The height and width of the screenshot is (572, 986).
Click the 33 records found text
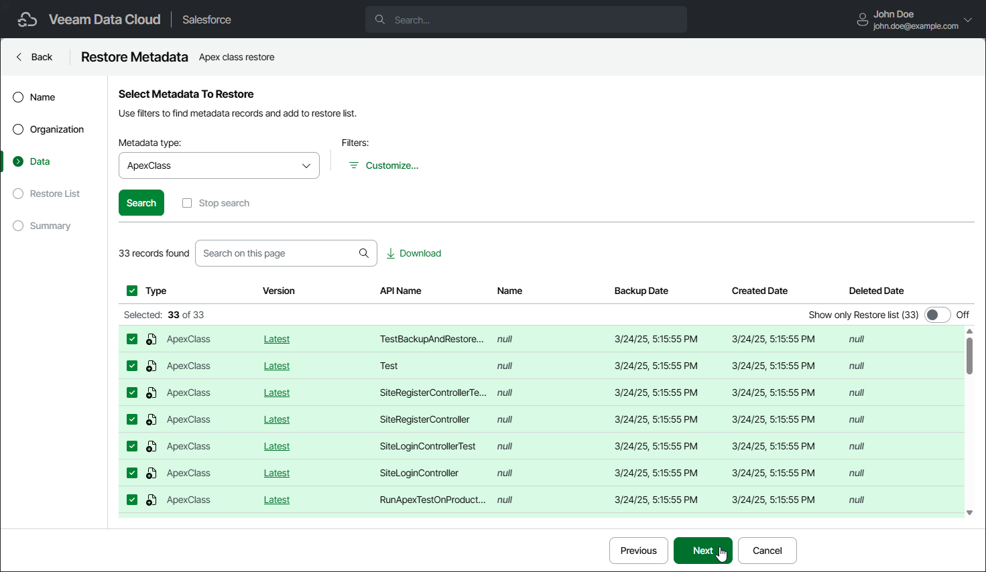[154, 253]
